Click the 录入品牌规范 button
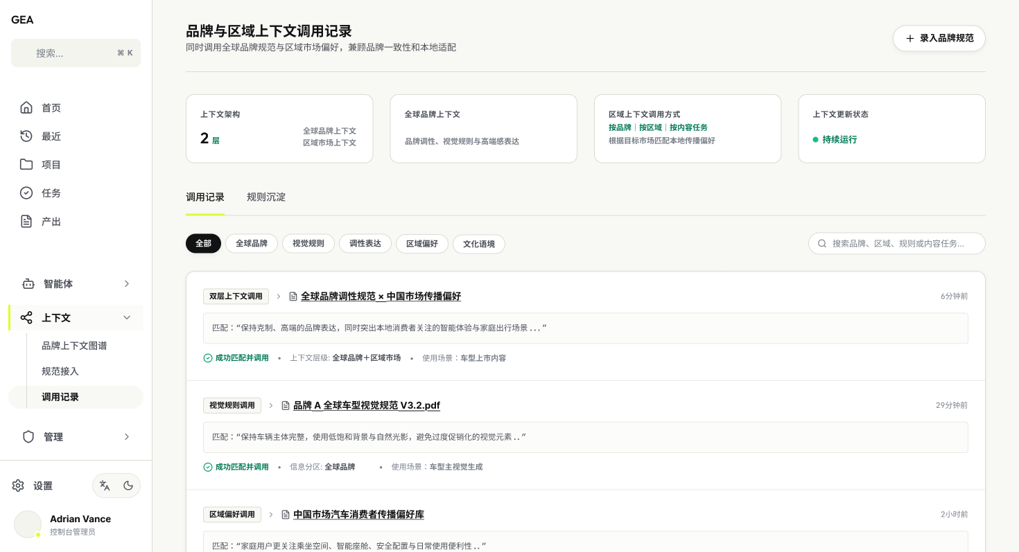This screenshot has width=1019, height=552. point(939,38)
